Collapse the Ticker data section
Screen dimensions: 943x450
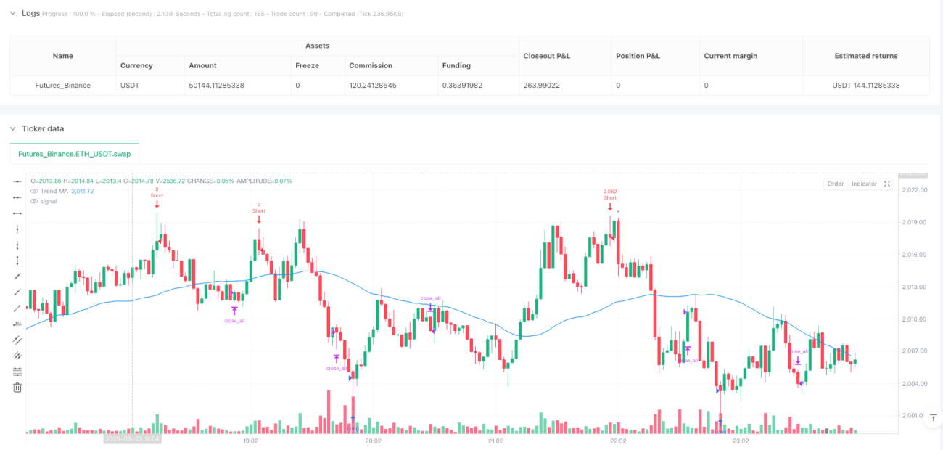(12, 128)
